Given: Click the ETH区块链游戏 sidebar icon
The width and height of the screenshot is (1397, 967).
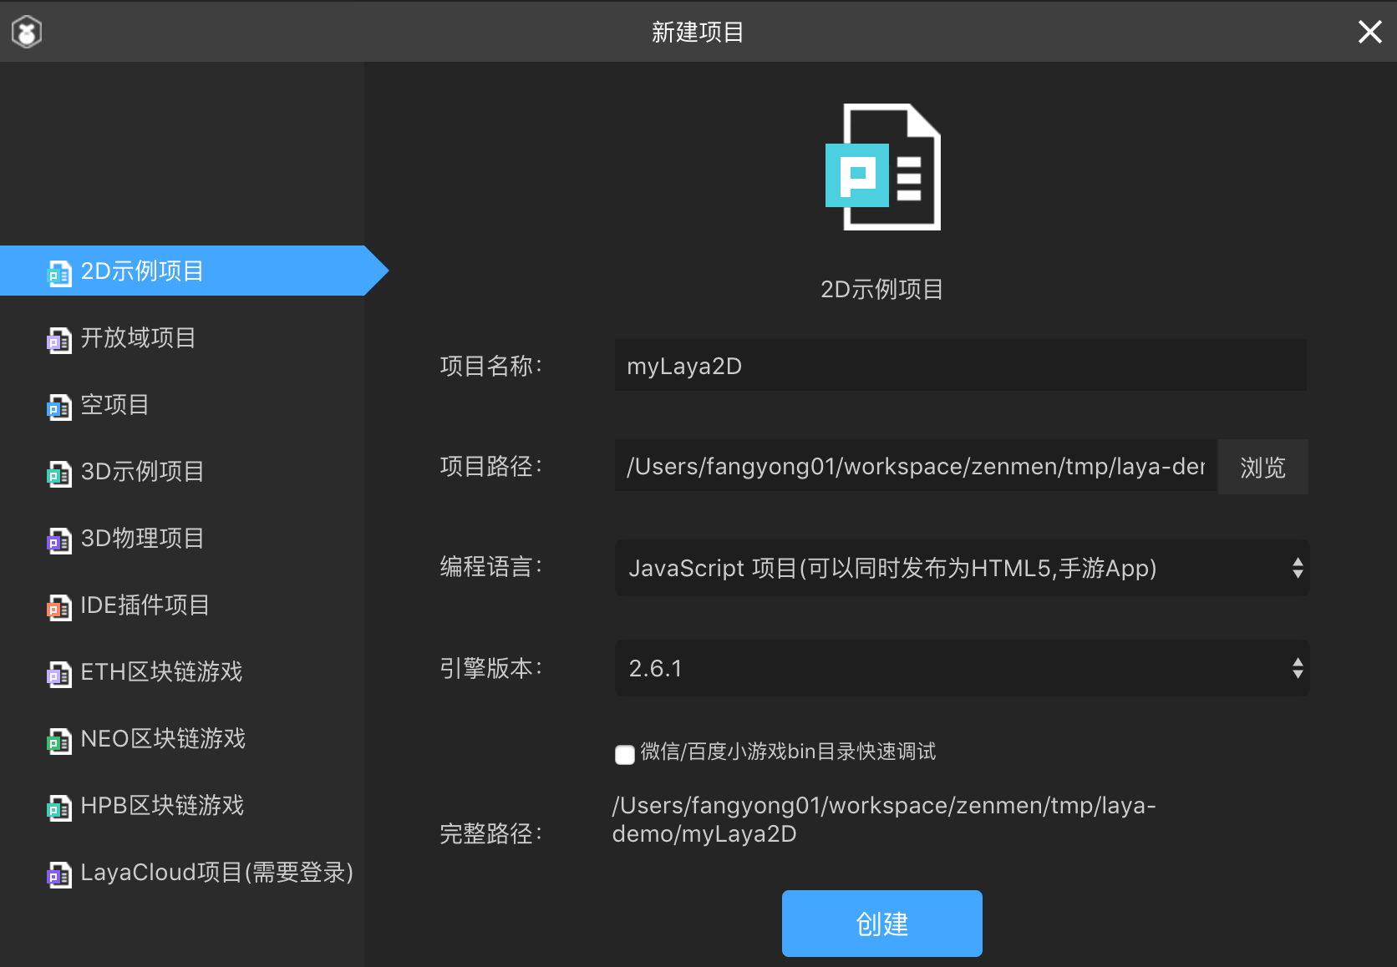Looking at the screenshot, I should point(59,674).
